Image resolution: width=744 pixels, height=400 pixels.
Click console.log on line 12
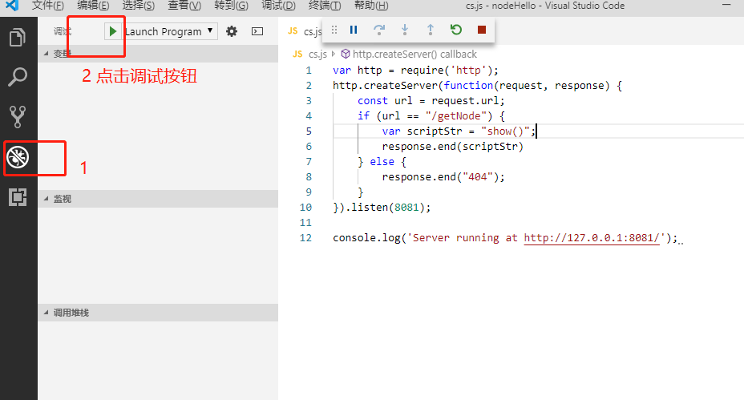[366, 238]
